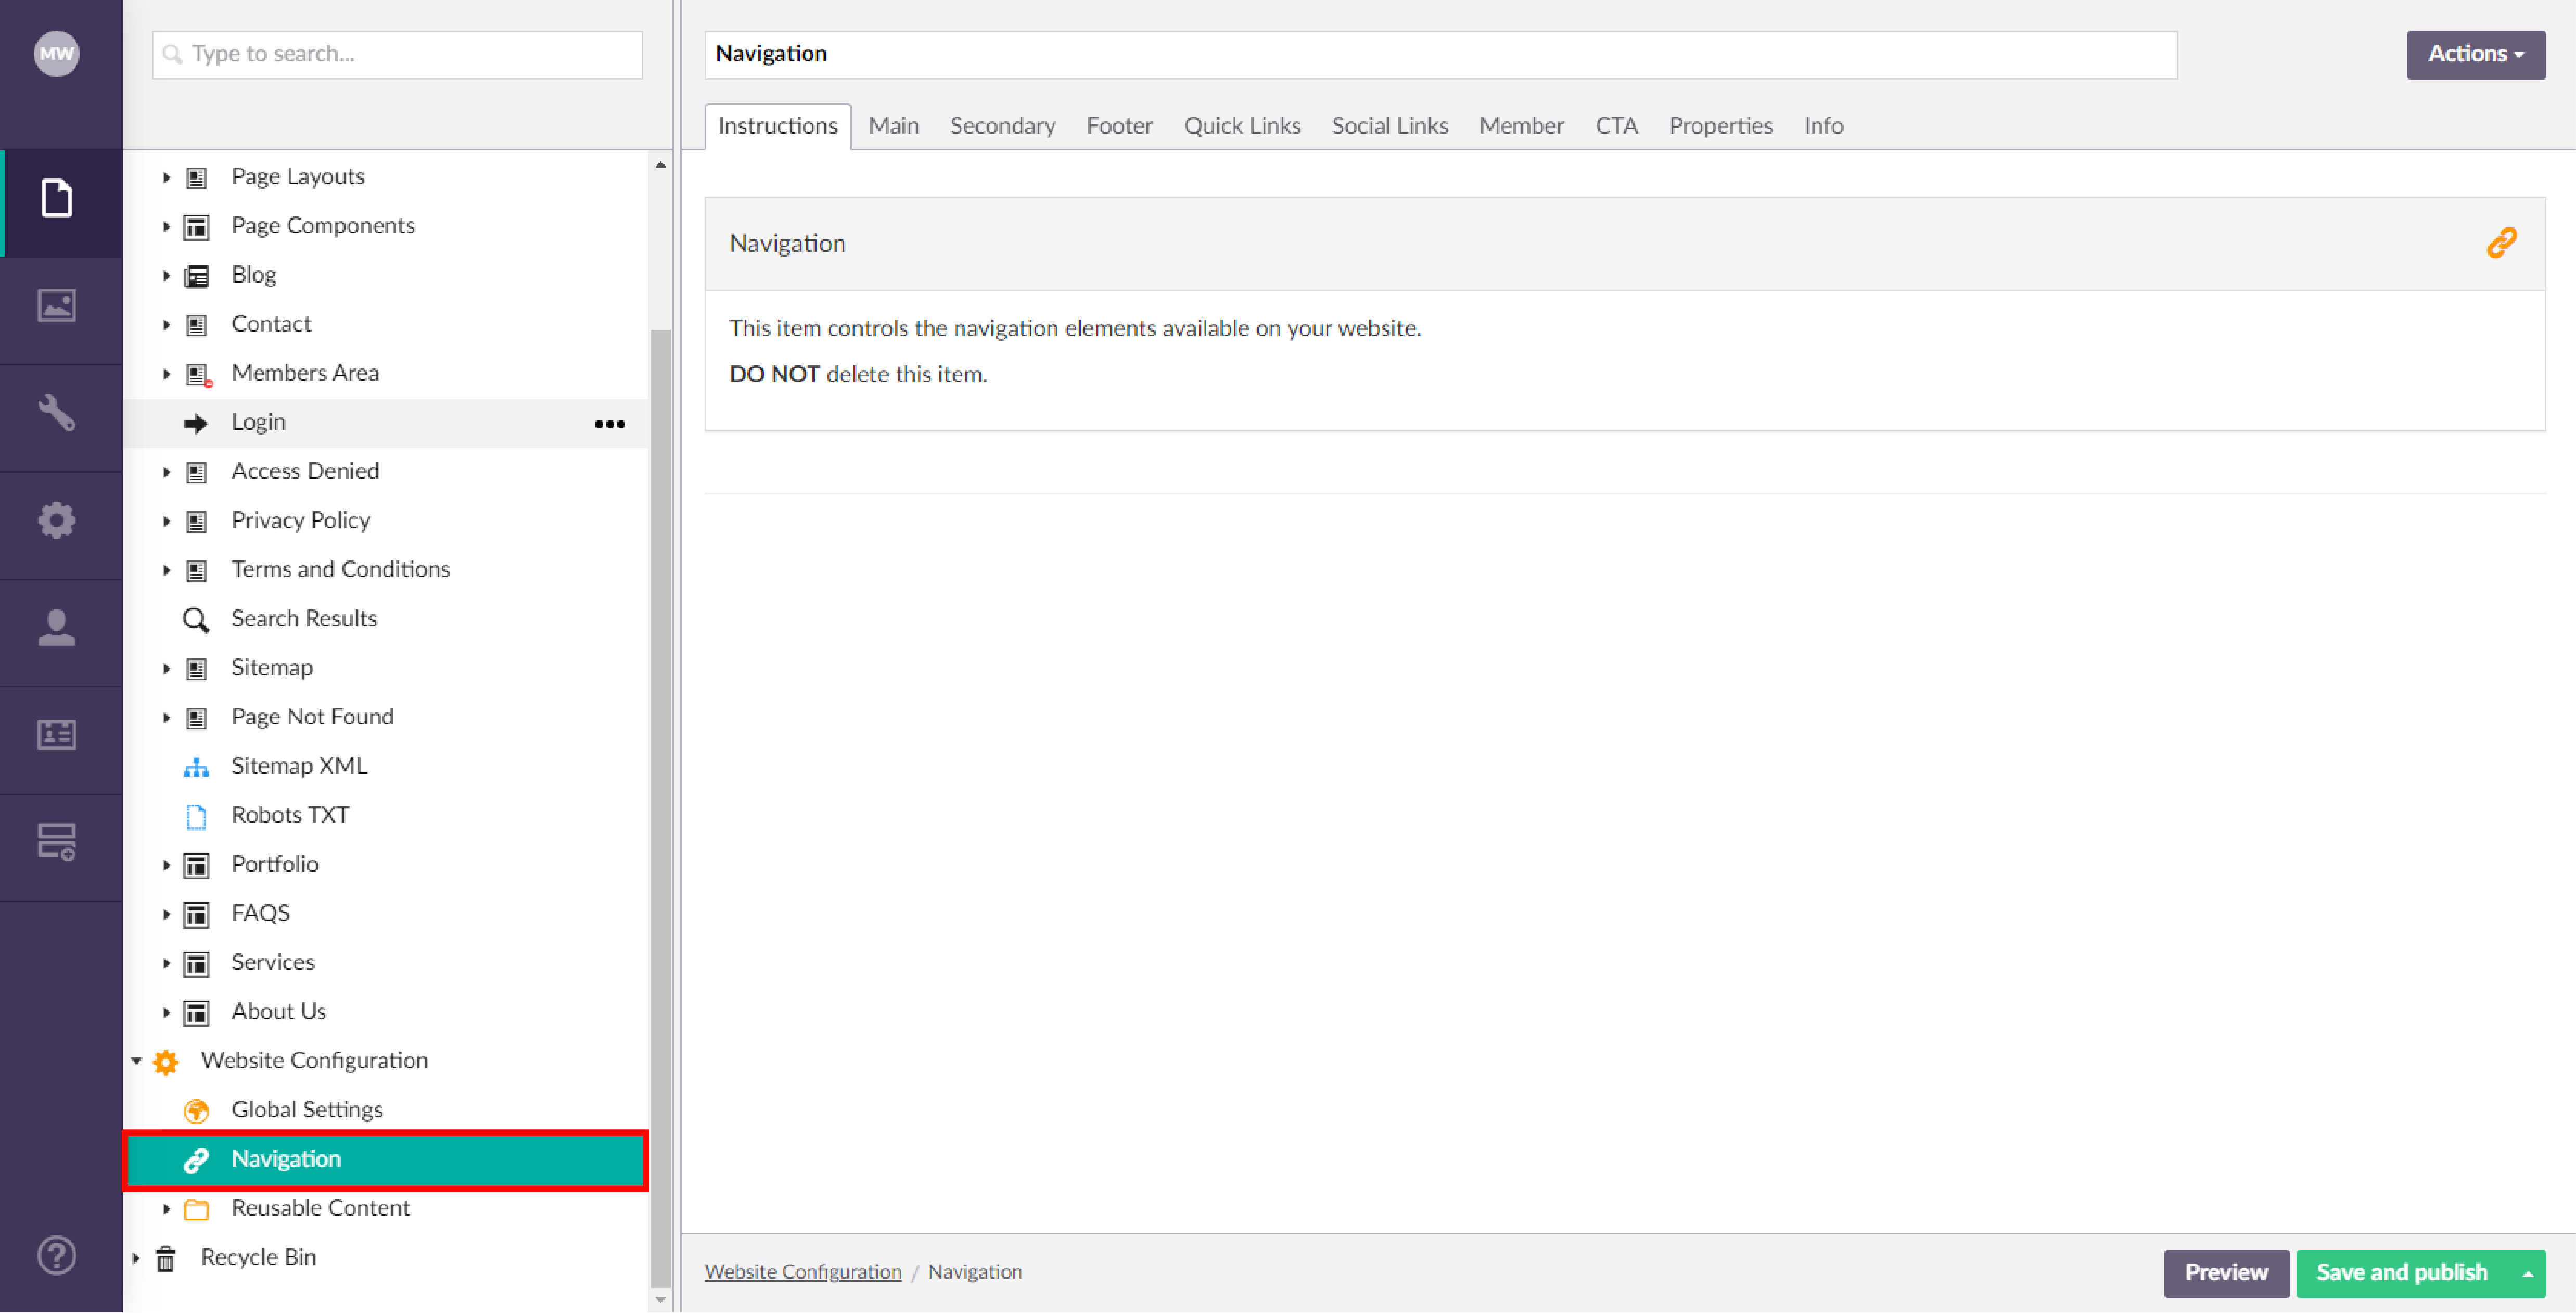Screen dimensions: 2576x1313
Task: Open the Actions dropdown menu
Action: click(x=2475, y=54)
